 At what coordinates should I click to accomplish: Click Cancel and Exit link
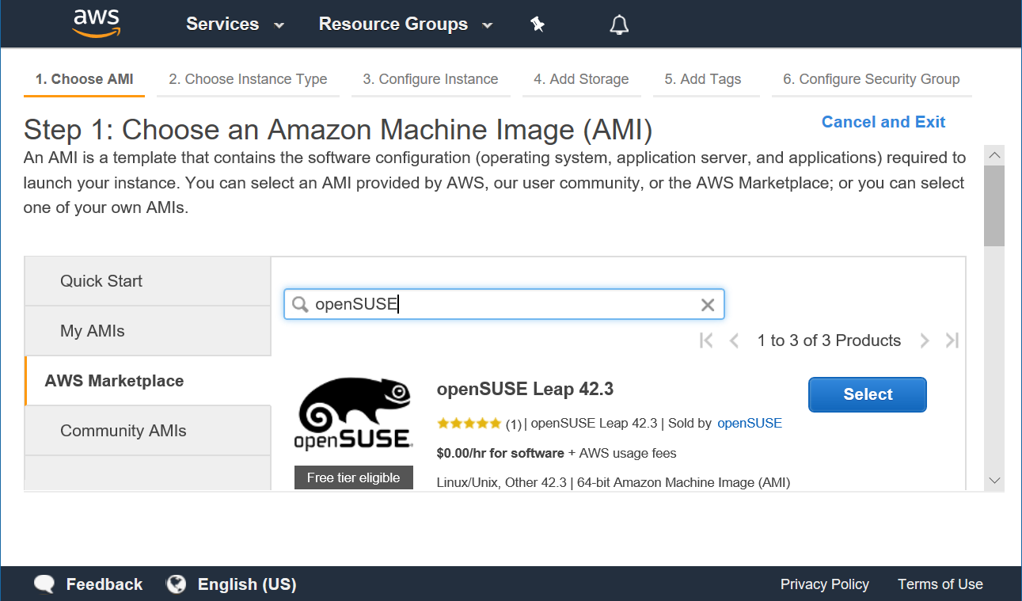pyautogui.click(x=883, y=122)
